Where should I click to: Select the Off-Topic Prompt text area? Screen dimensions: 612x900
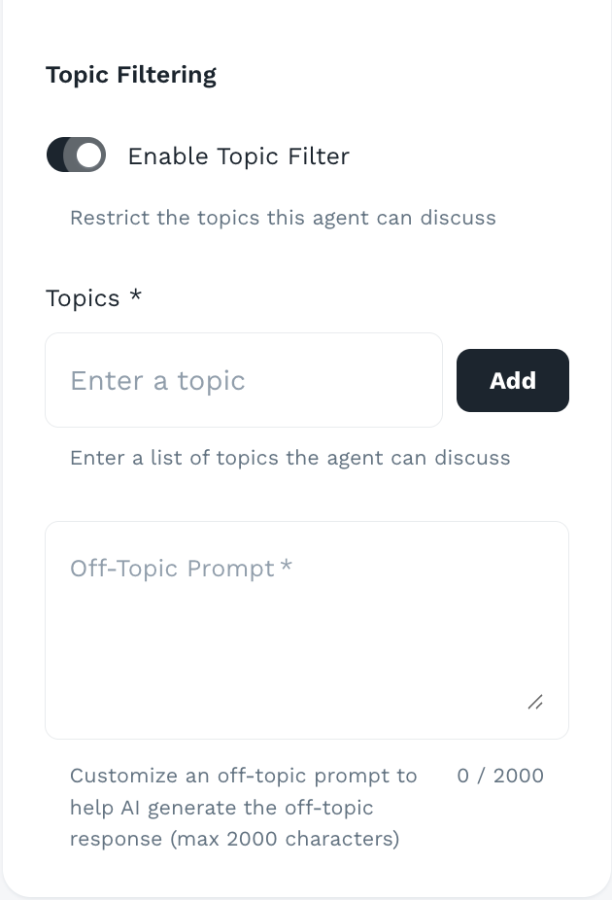(307, 630)
